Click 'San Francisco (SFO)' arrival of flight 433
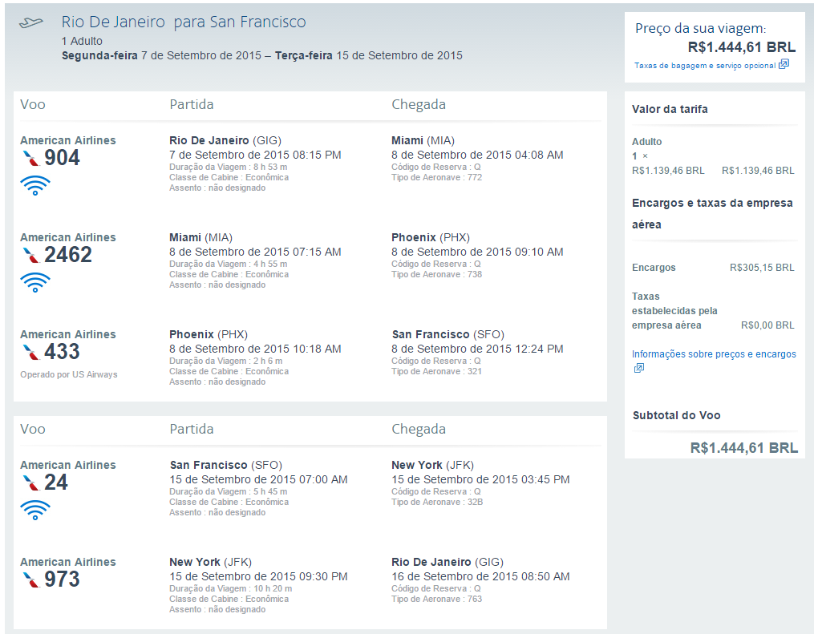This screenshot has width=814, height=634. pyautogui.click(x=448, y=335)
